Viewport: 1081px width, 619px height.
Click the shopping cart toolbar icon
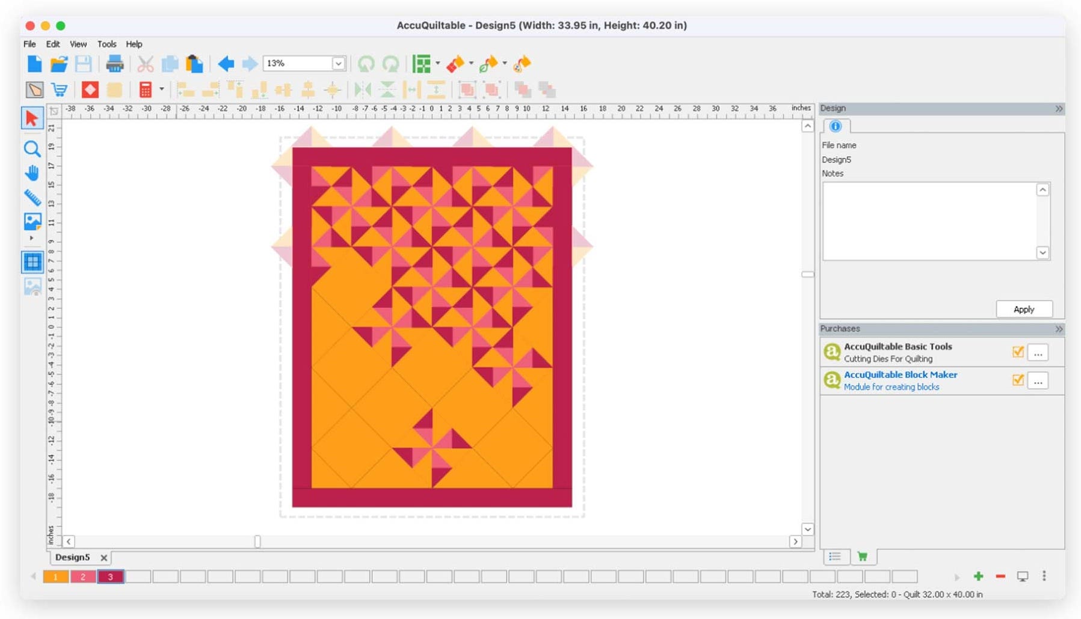pos(60,90)
